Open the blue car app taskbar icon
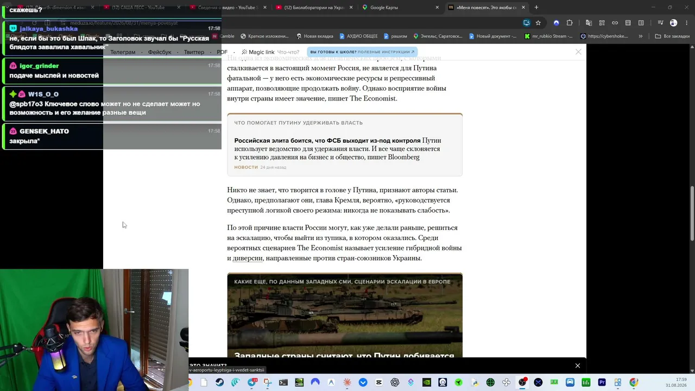This screenshot has width=695, height=391. point(570,382)
